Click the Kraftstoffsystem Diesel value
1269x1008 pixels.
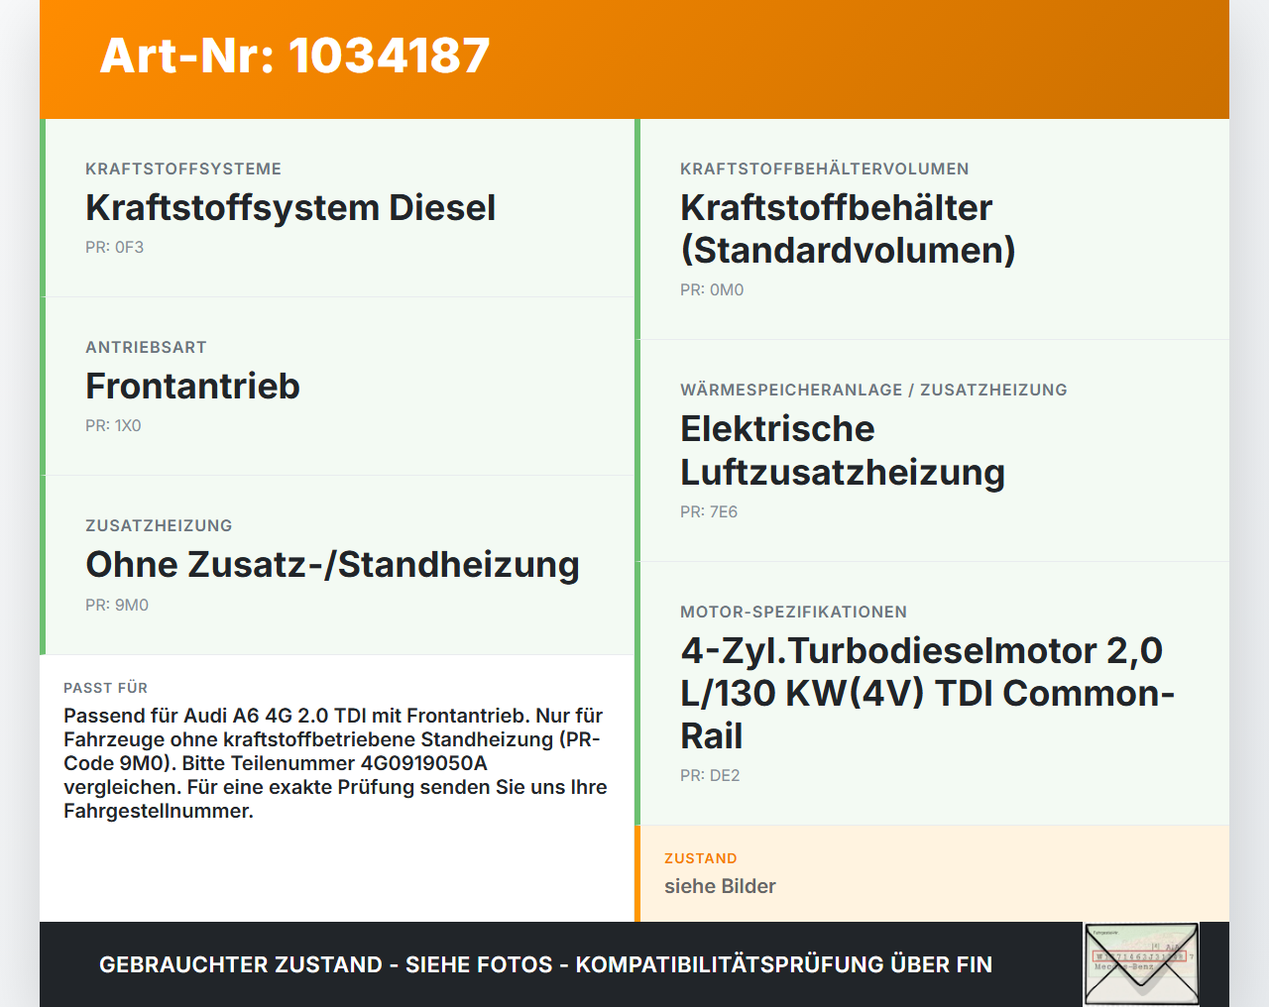pos(290,207)
